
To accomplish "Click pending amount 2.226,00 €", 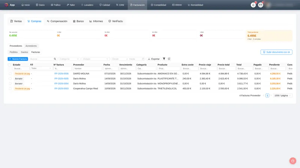I will (275, 88).
